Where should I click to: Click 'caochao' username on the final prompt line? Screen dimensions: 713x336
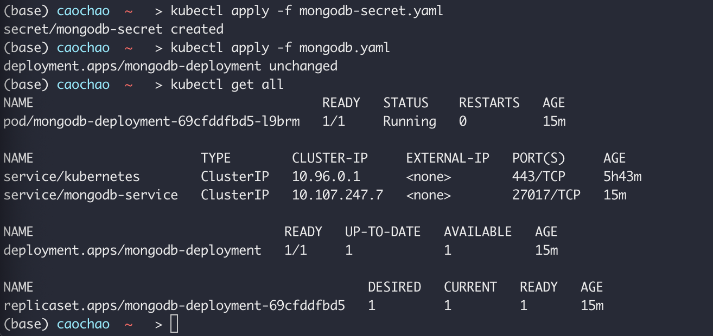[83, 324]
